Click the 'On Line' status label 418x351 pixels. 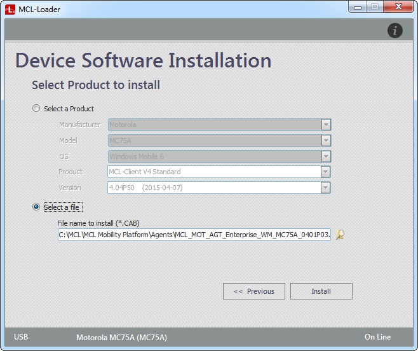point(377,337)
